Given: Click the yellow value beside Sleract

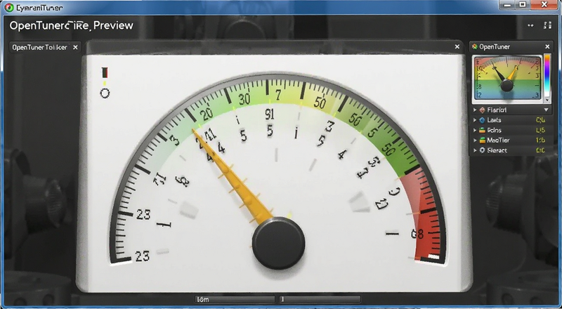Looking at the screenshot, I should pyautogui.click(x=540, y=150).
